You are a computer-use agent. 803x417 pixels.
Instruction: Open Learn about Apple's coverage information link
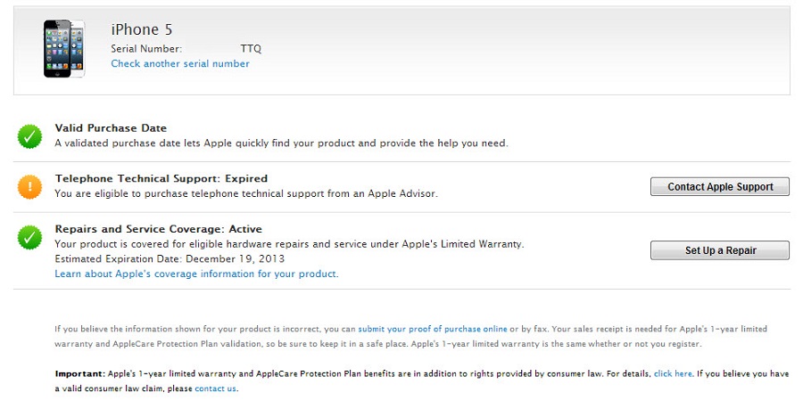pyautogui.click(x=196, y=274)
